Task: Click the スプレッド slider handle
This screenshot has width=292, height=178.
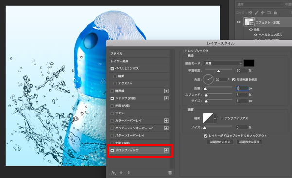Action: pyautogui.click(x=206, y=95)
